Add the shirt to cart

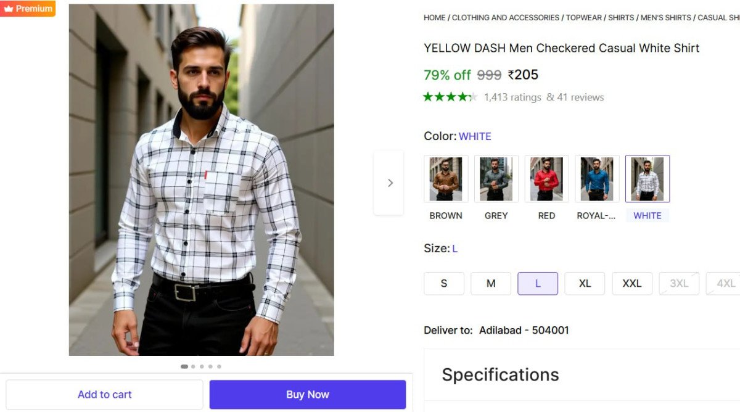tap(104, 395)
